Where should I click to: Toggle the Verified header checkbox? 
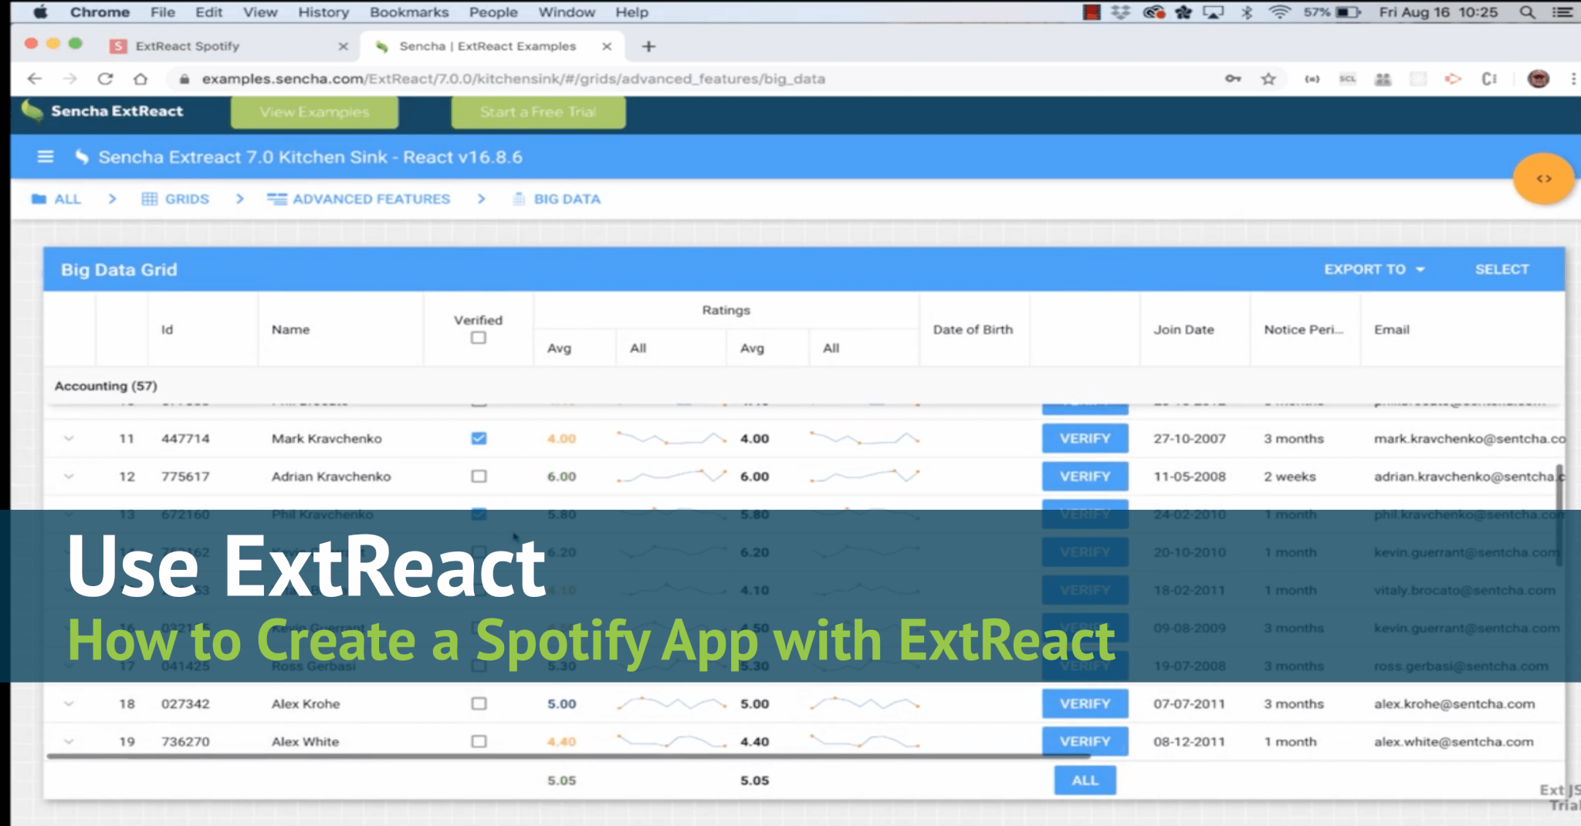[x=479, y=338]
